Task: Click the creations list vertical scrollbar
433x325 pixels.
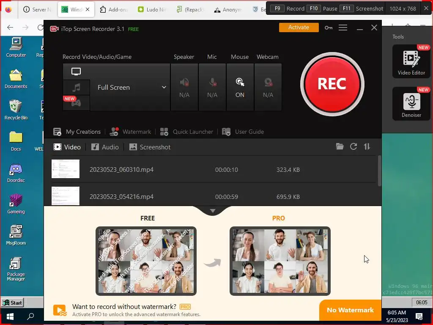Action: 379,171
